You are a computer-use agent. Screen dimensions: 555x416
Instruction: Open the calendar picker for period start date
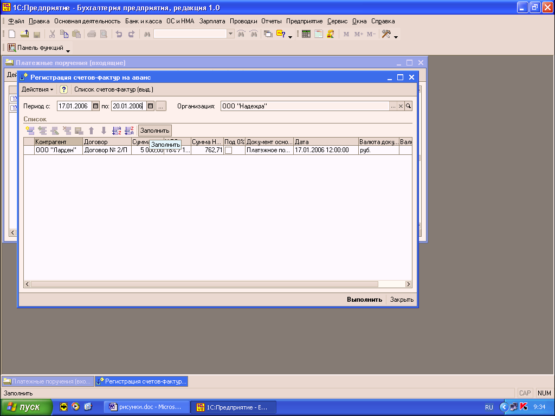coord(96,106)
